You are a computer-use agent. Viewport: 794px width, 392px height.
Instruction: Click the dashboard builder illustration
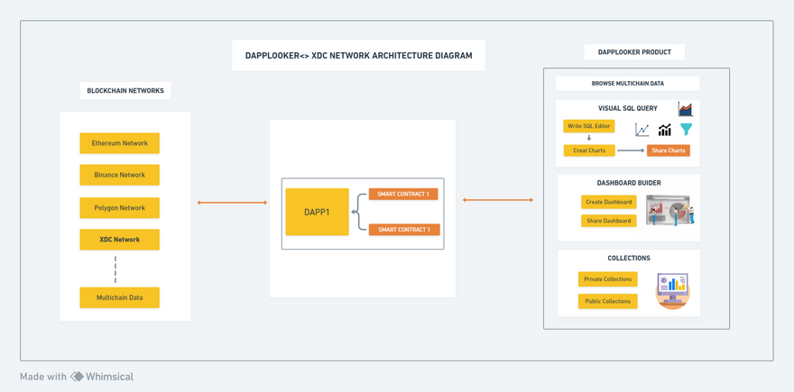[x=669, y=210]
